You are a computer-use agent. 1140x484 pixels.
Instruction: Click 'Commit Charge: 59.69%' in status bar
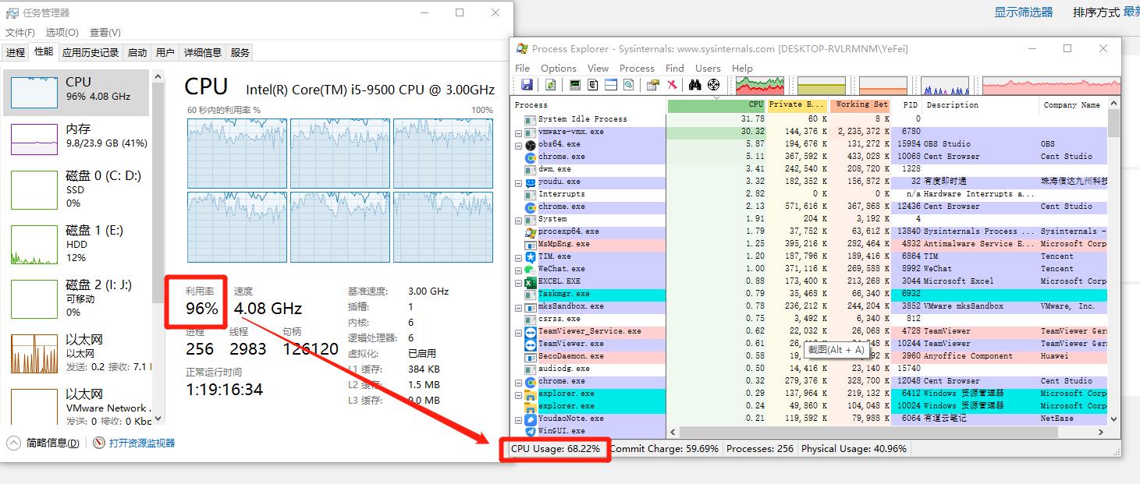666,449
